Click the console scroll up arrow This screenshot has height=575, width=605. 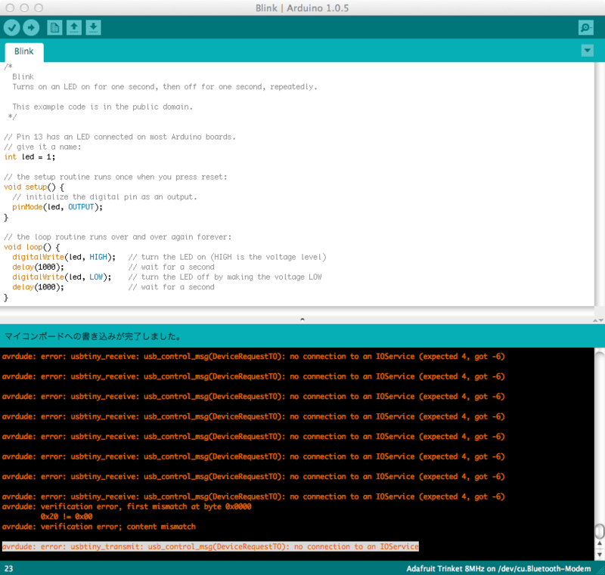pyautogui.click(x=600, y=543)
